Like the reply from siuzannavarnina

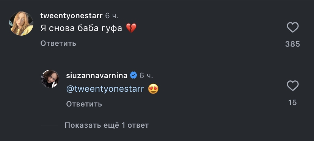pyautogui.click(x=292, y=86)
